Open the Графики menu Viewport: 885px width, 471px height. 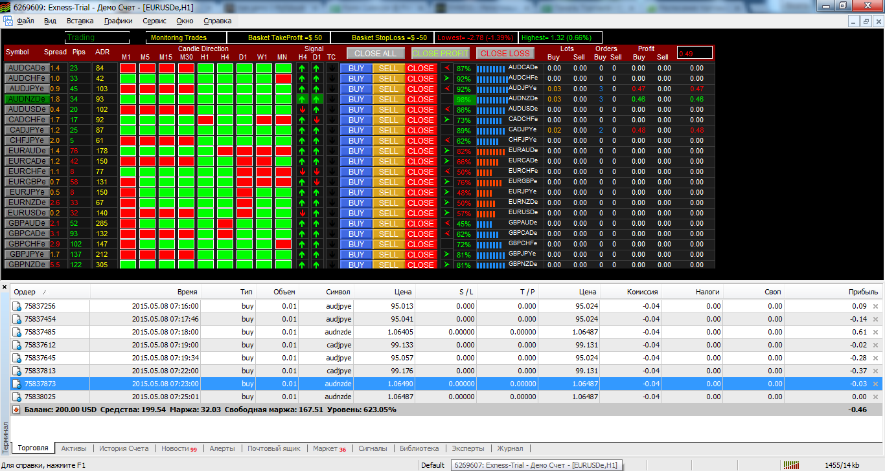point(119,21)
